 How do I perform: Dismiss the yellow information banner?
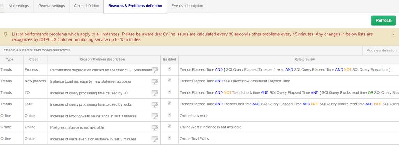click(393, 34)
